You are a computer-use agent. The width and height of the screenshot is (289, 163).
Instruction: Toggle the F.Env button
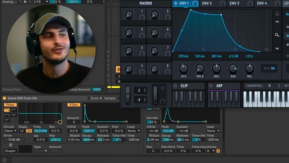(74, 105)
